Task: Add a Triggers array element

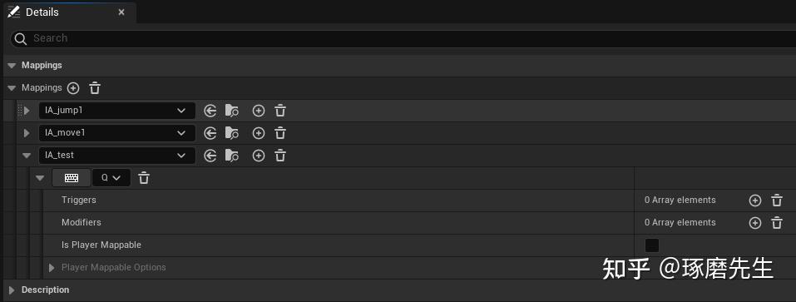Action: click(x=755, y=200)
